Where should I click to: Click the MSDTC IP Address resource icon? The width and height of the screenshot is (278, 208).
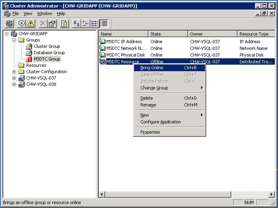click(102, 42)
